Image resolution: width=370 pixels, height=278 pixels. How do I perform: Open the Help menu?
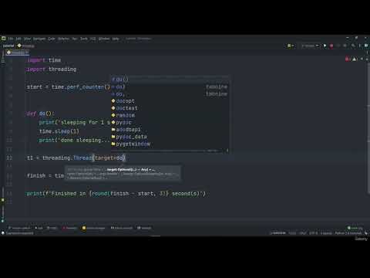116,39
